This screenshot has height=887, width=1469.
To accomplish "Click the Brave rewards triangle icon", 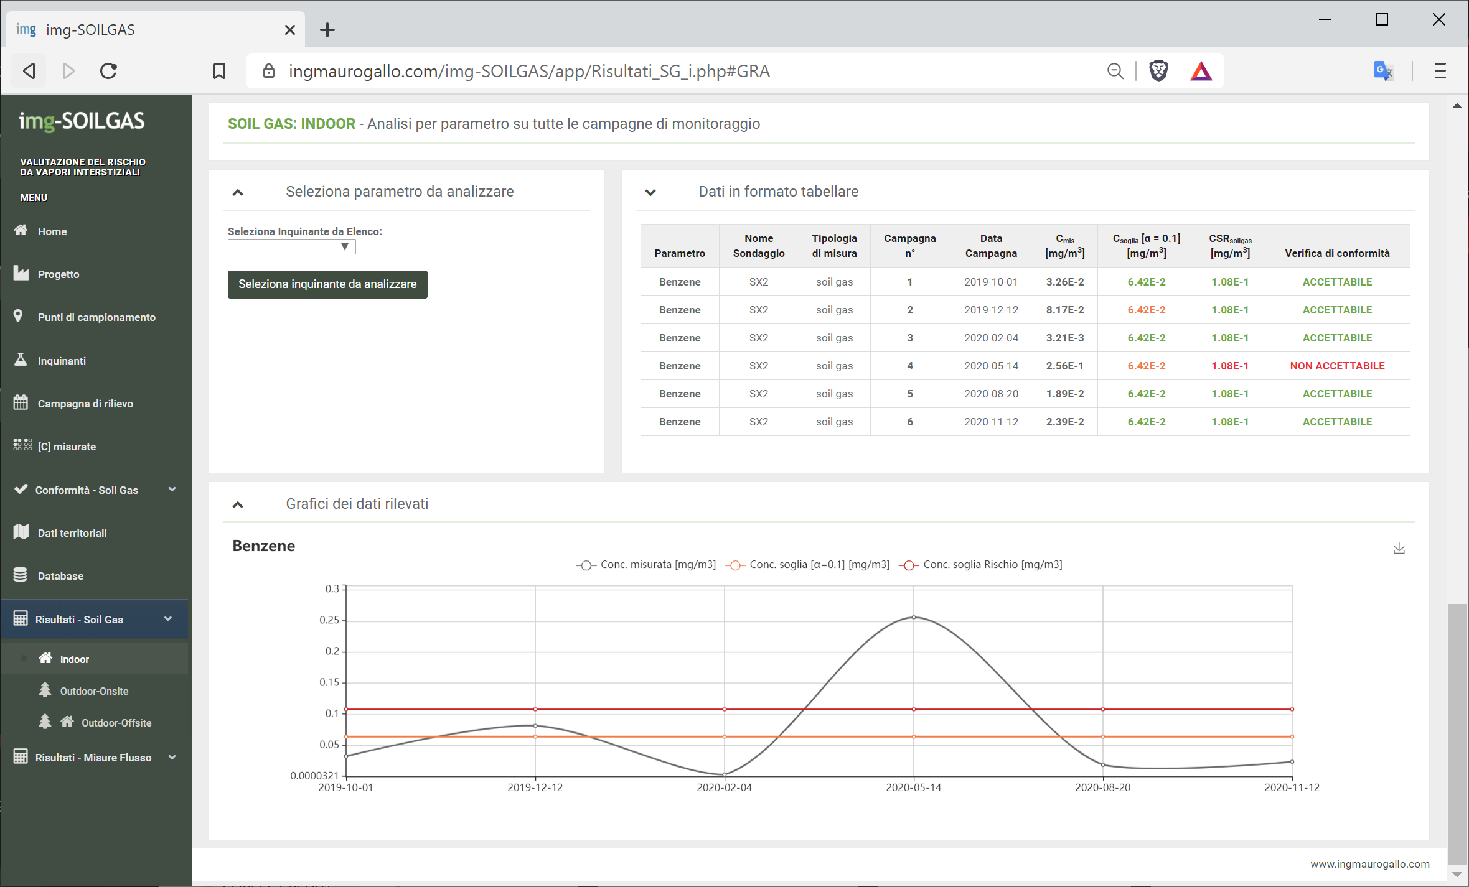I will (1201, 72).
